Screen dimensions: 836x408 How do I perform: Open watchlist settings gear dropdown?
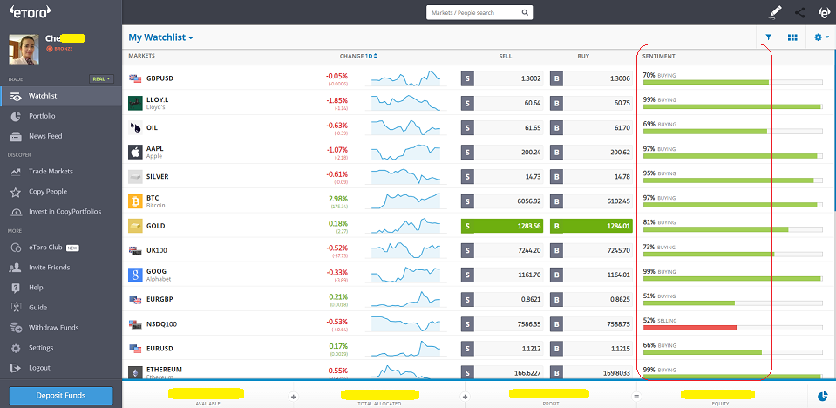click(x=821, y=37)
